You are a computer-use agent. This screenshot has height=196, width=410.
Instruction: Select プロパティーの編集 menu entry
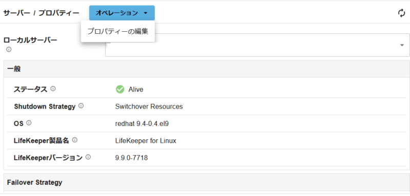[118, 32]
